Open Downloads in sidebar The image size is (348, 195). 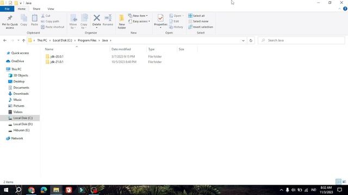(18, 94)
